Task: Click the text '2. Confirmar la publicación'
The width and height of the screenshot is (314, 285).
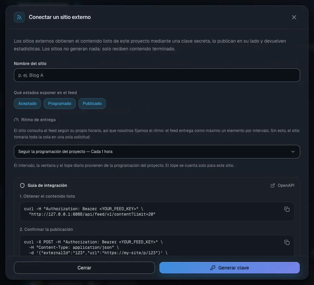Action: tap(46, 229)
